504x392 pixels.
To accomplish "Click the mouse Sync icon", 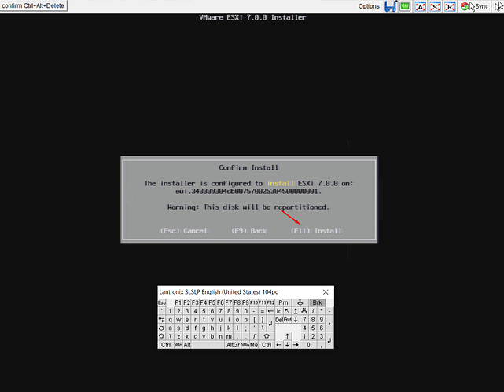I will 475,6.
